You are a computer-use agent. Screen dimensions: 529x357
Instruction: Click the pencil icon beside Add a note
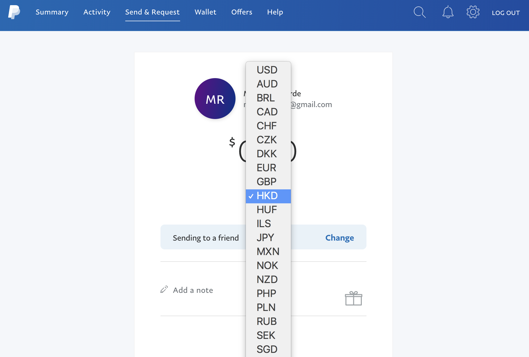164,289
